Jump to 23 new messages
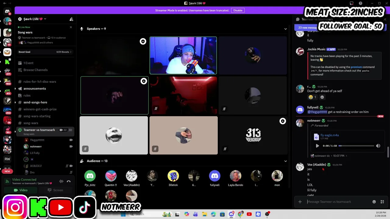This screenshot has width=390, height=219. coord(308,27)
